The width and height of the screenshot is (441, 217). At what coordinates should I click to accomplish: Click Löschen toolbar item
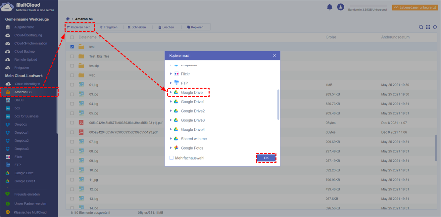pyautogui.click(x=166, y=27)
